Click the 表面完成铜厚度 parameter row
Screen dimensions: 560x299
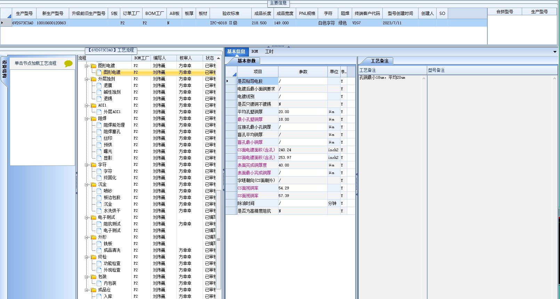pos(290,165)
